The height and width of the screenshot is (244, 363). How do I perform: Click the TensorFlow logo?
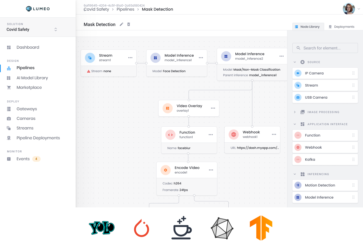(x=261, y=228)
